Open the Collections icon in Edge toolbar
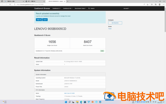 pyautogui.click(x=156, y=4)
